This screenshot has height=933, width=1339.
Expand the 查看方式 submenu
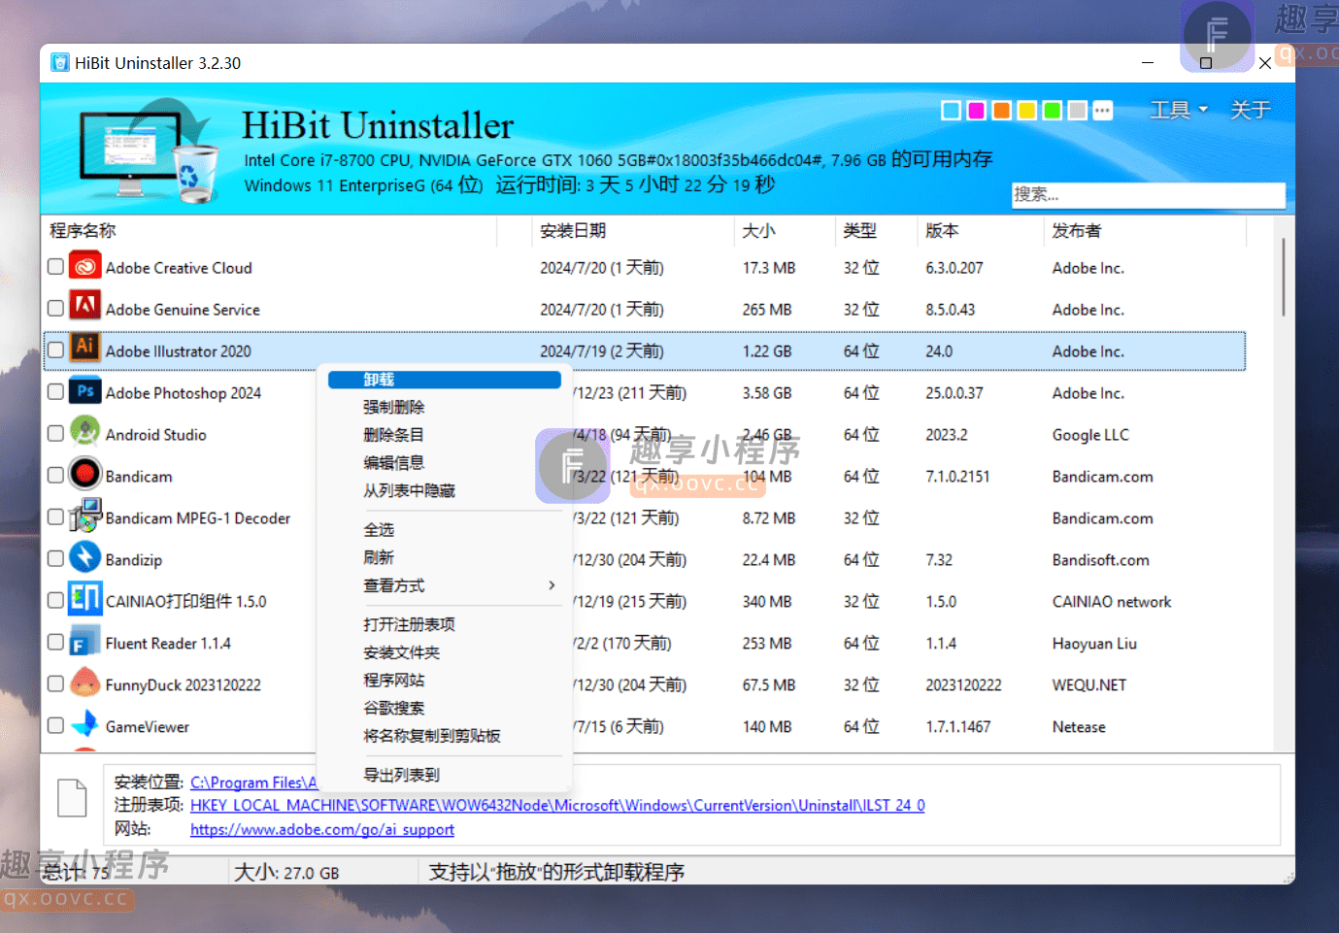pos(445,585)
